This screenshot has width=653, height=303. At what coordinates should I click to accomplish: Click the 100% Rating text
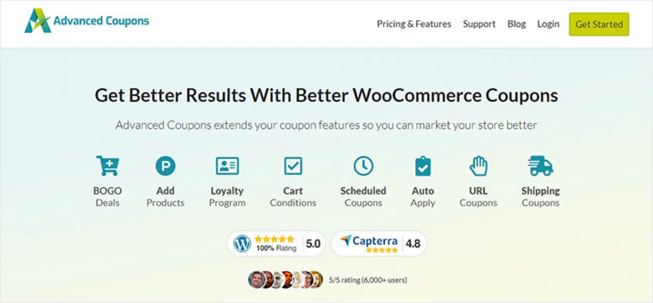[276, 248]
